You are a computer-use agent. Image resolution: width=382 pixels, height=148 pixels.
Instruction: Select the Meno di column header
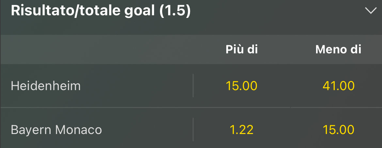coord(338,49)
